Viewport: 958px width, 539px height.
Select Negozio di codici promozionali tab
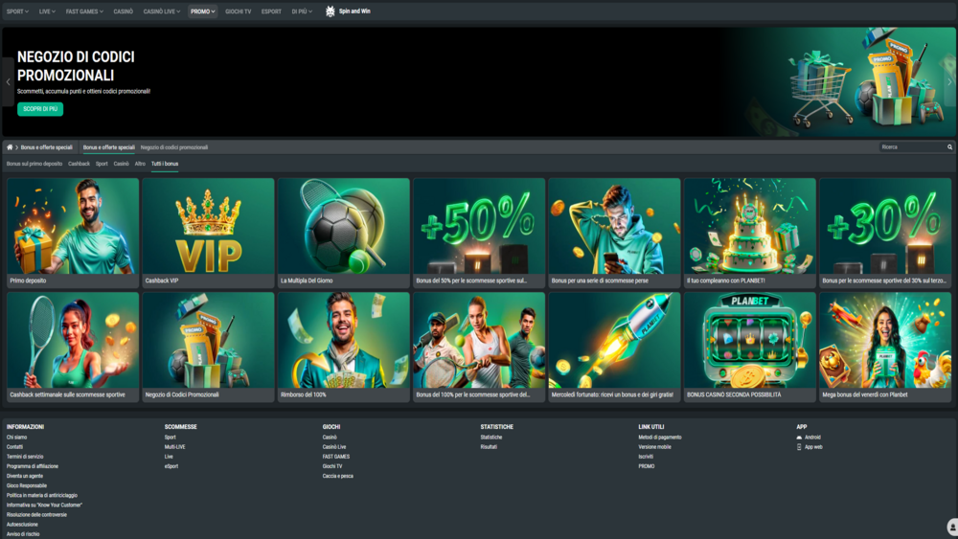point(174,147)
